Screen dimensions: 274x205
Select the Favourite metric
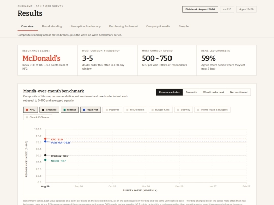coord(191,92)
